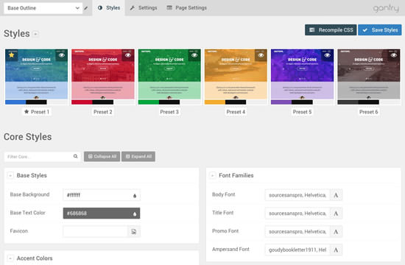Click the Favicon file picker icon
This screenshot has height=265, width=405.
click(x=134, y=231)
